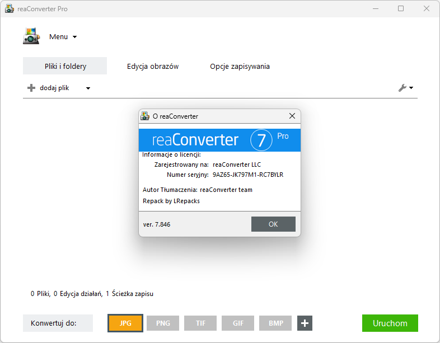Viewport: 440px width, 343px height.
Task: Select JPG output format
Action: 125,323
